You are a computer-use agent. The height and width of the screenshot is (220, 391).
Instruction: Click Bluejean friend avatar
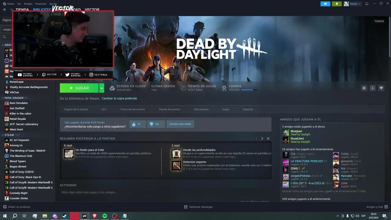pos(286,133)
